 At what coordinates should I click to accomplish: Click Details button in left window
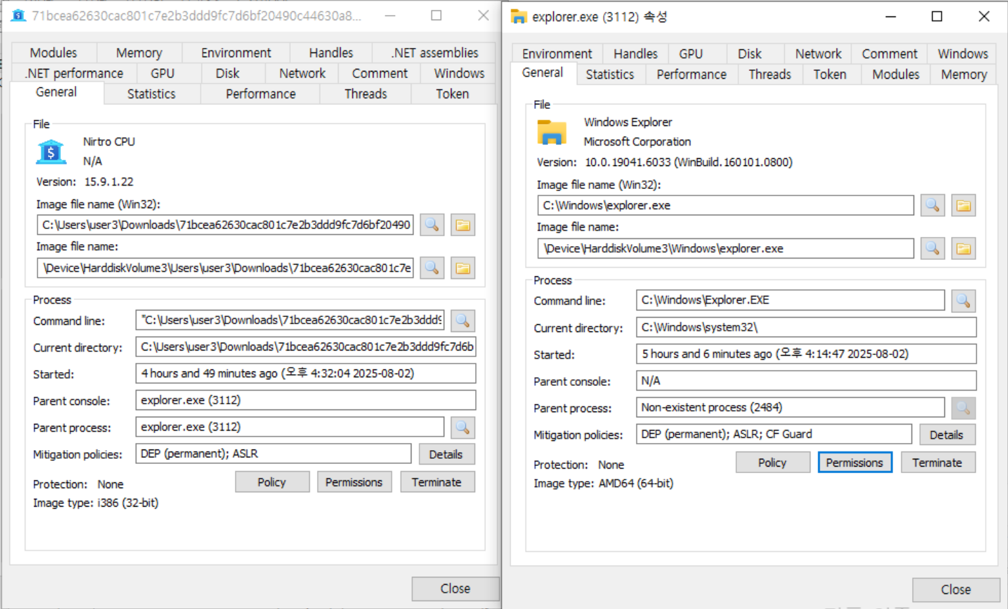coord(446,454)
